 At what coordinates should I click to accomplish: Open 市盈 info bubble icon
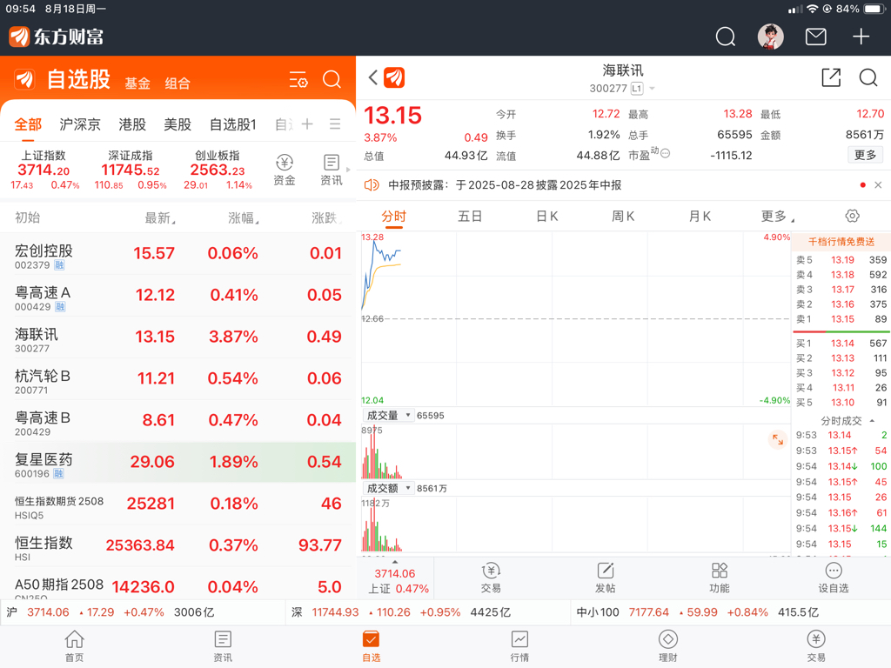tap(666, 153)
